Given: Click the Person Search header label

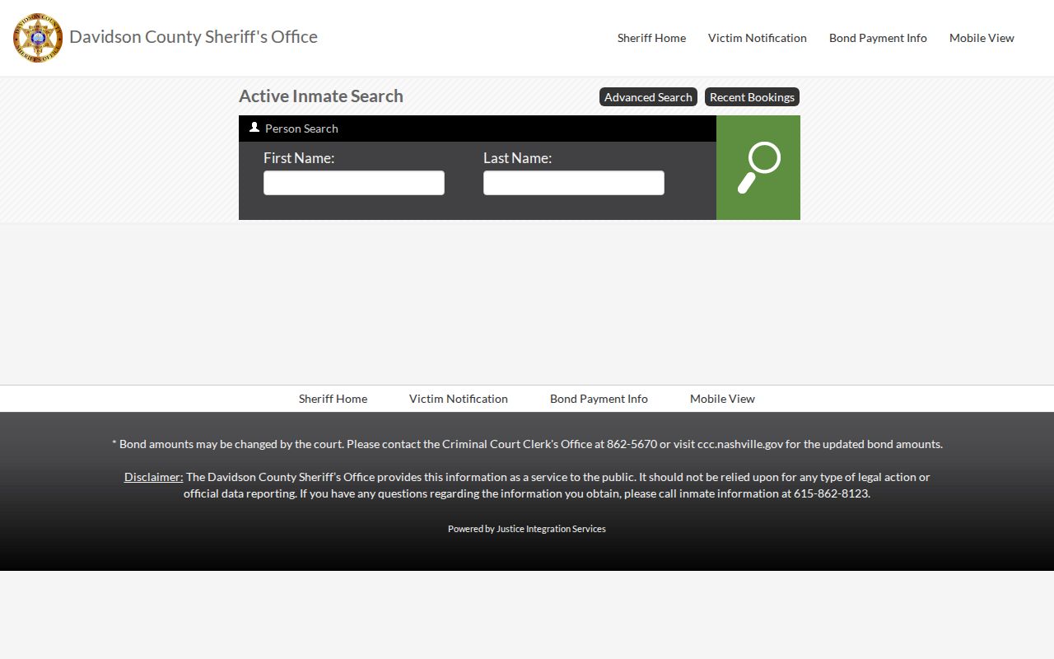Looking at the screenshot, I should 301,129.
